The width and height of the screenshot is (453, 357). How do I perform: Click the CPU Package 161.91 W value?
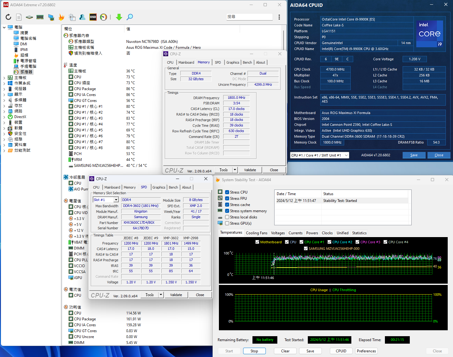tap(134, 319)
